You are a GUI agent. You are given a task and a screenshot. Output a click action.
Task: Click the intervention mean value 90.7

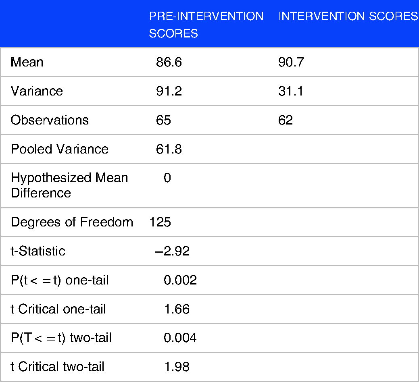point(291,62)
